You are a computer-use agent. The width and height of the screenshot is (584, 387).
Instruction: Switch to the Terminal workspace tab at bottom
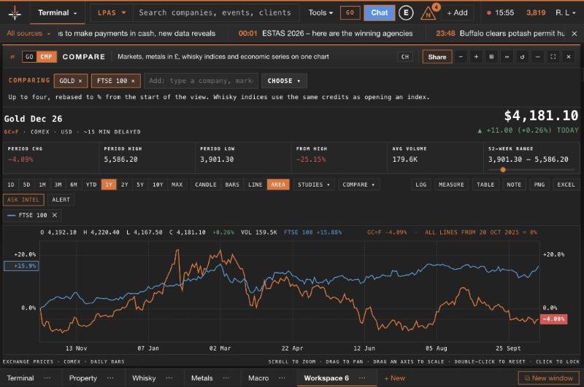click(x=20, y=378)
